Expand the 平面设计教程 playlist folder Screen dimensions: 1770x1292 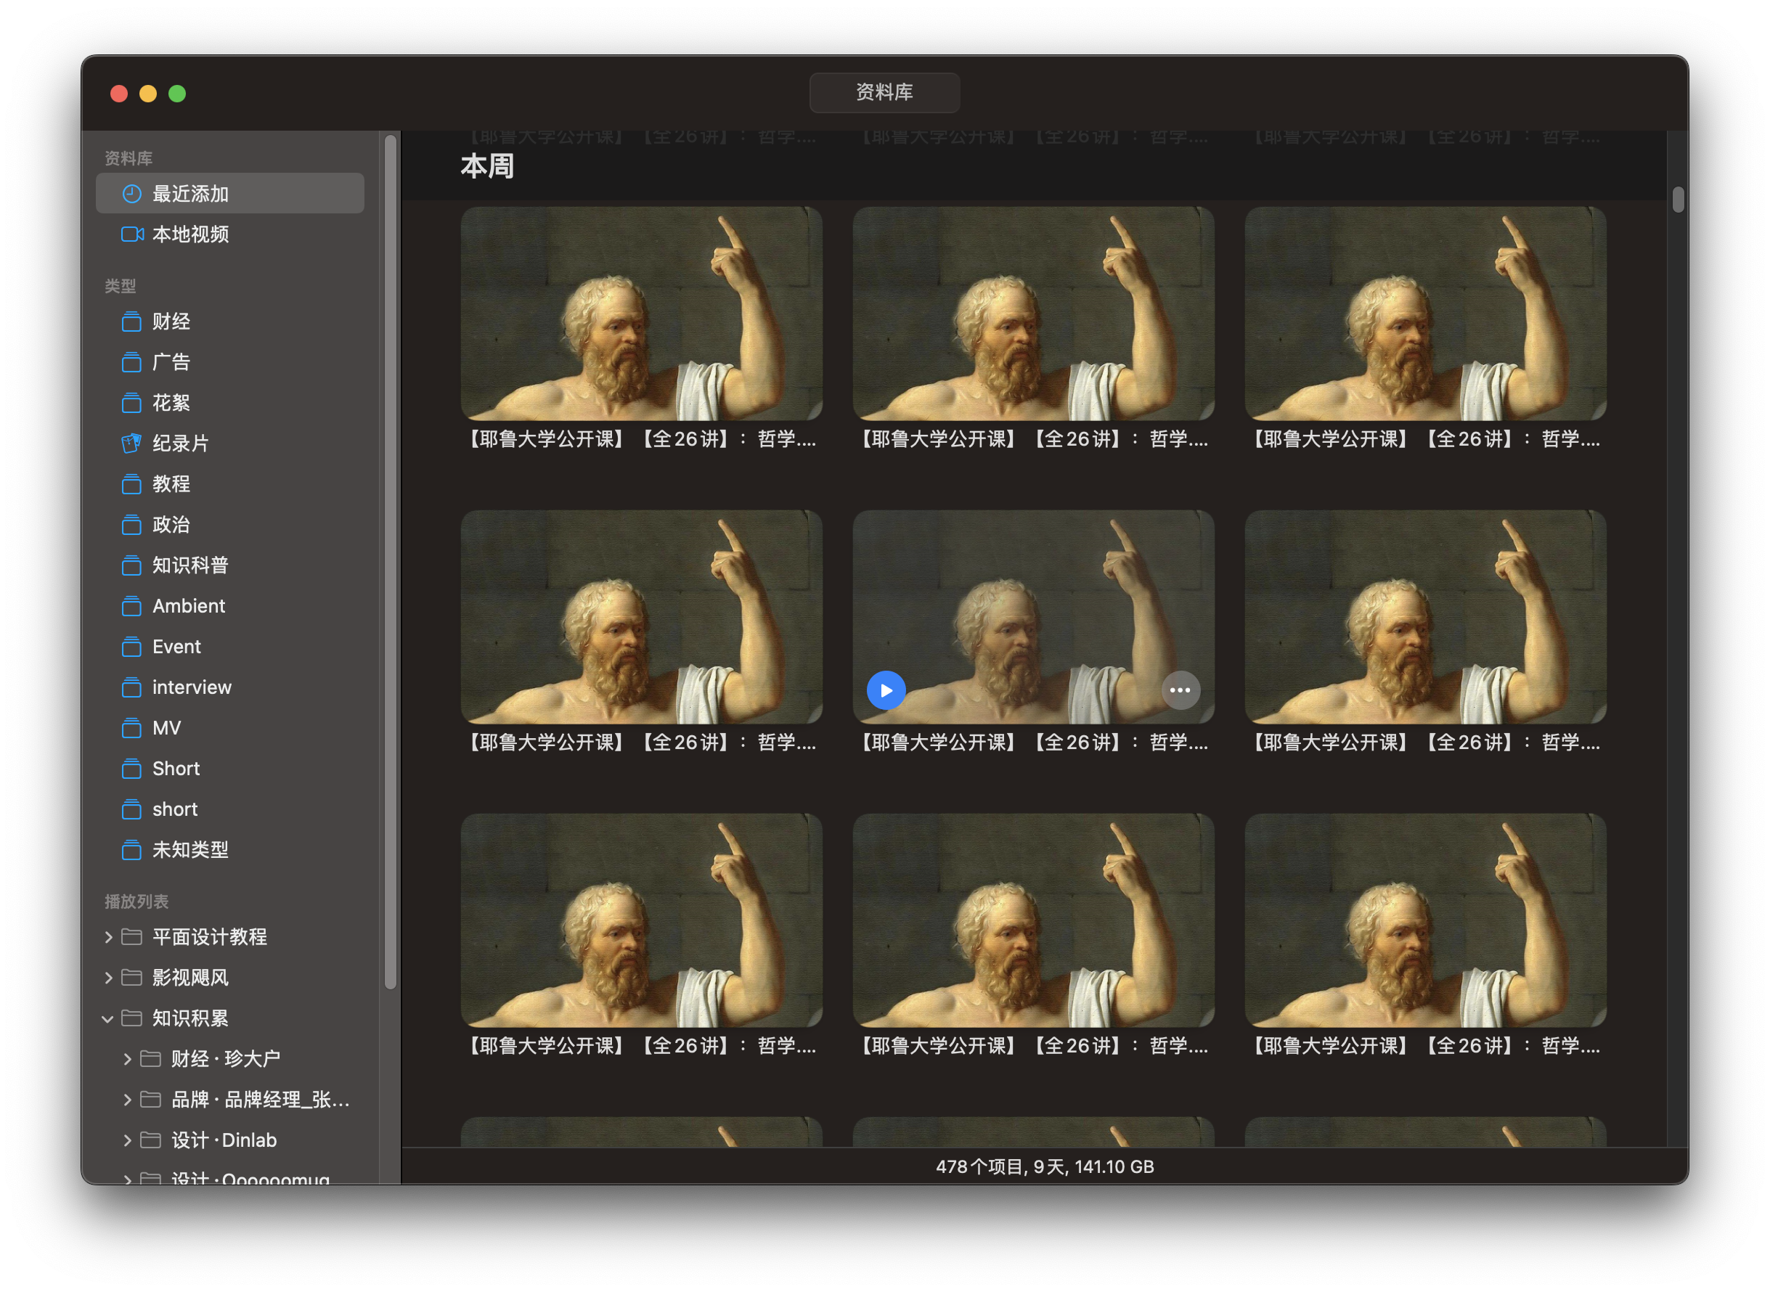(x=109, y=937)
